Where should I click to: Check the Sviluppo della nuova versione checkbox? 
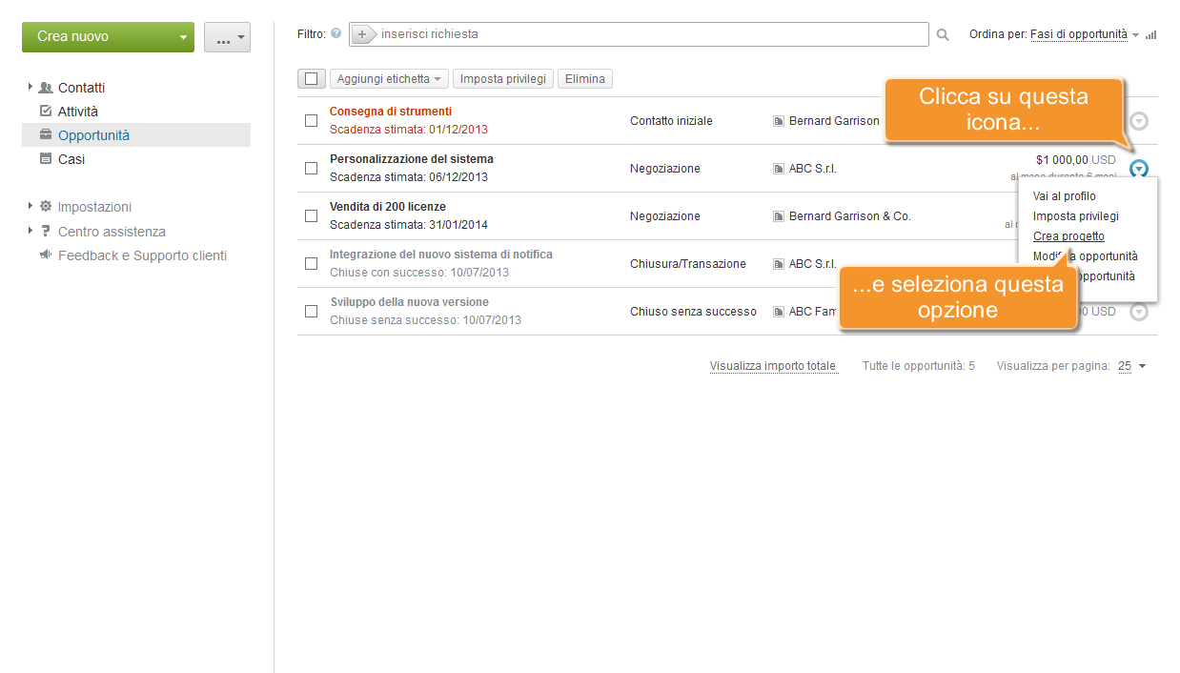tap(311, 312)
